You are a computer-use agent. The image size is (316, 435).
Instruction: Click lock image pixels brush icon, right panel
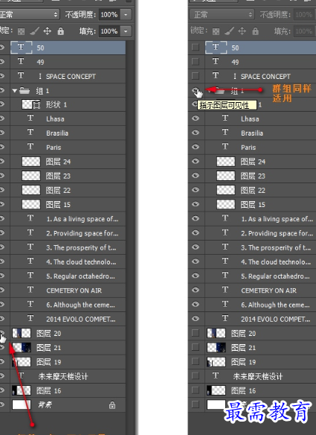point(229,31)
